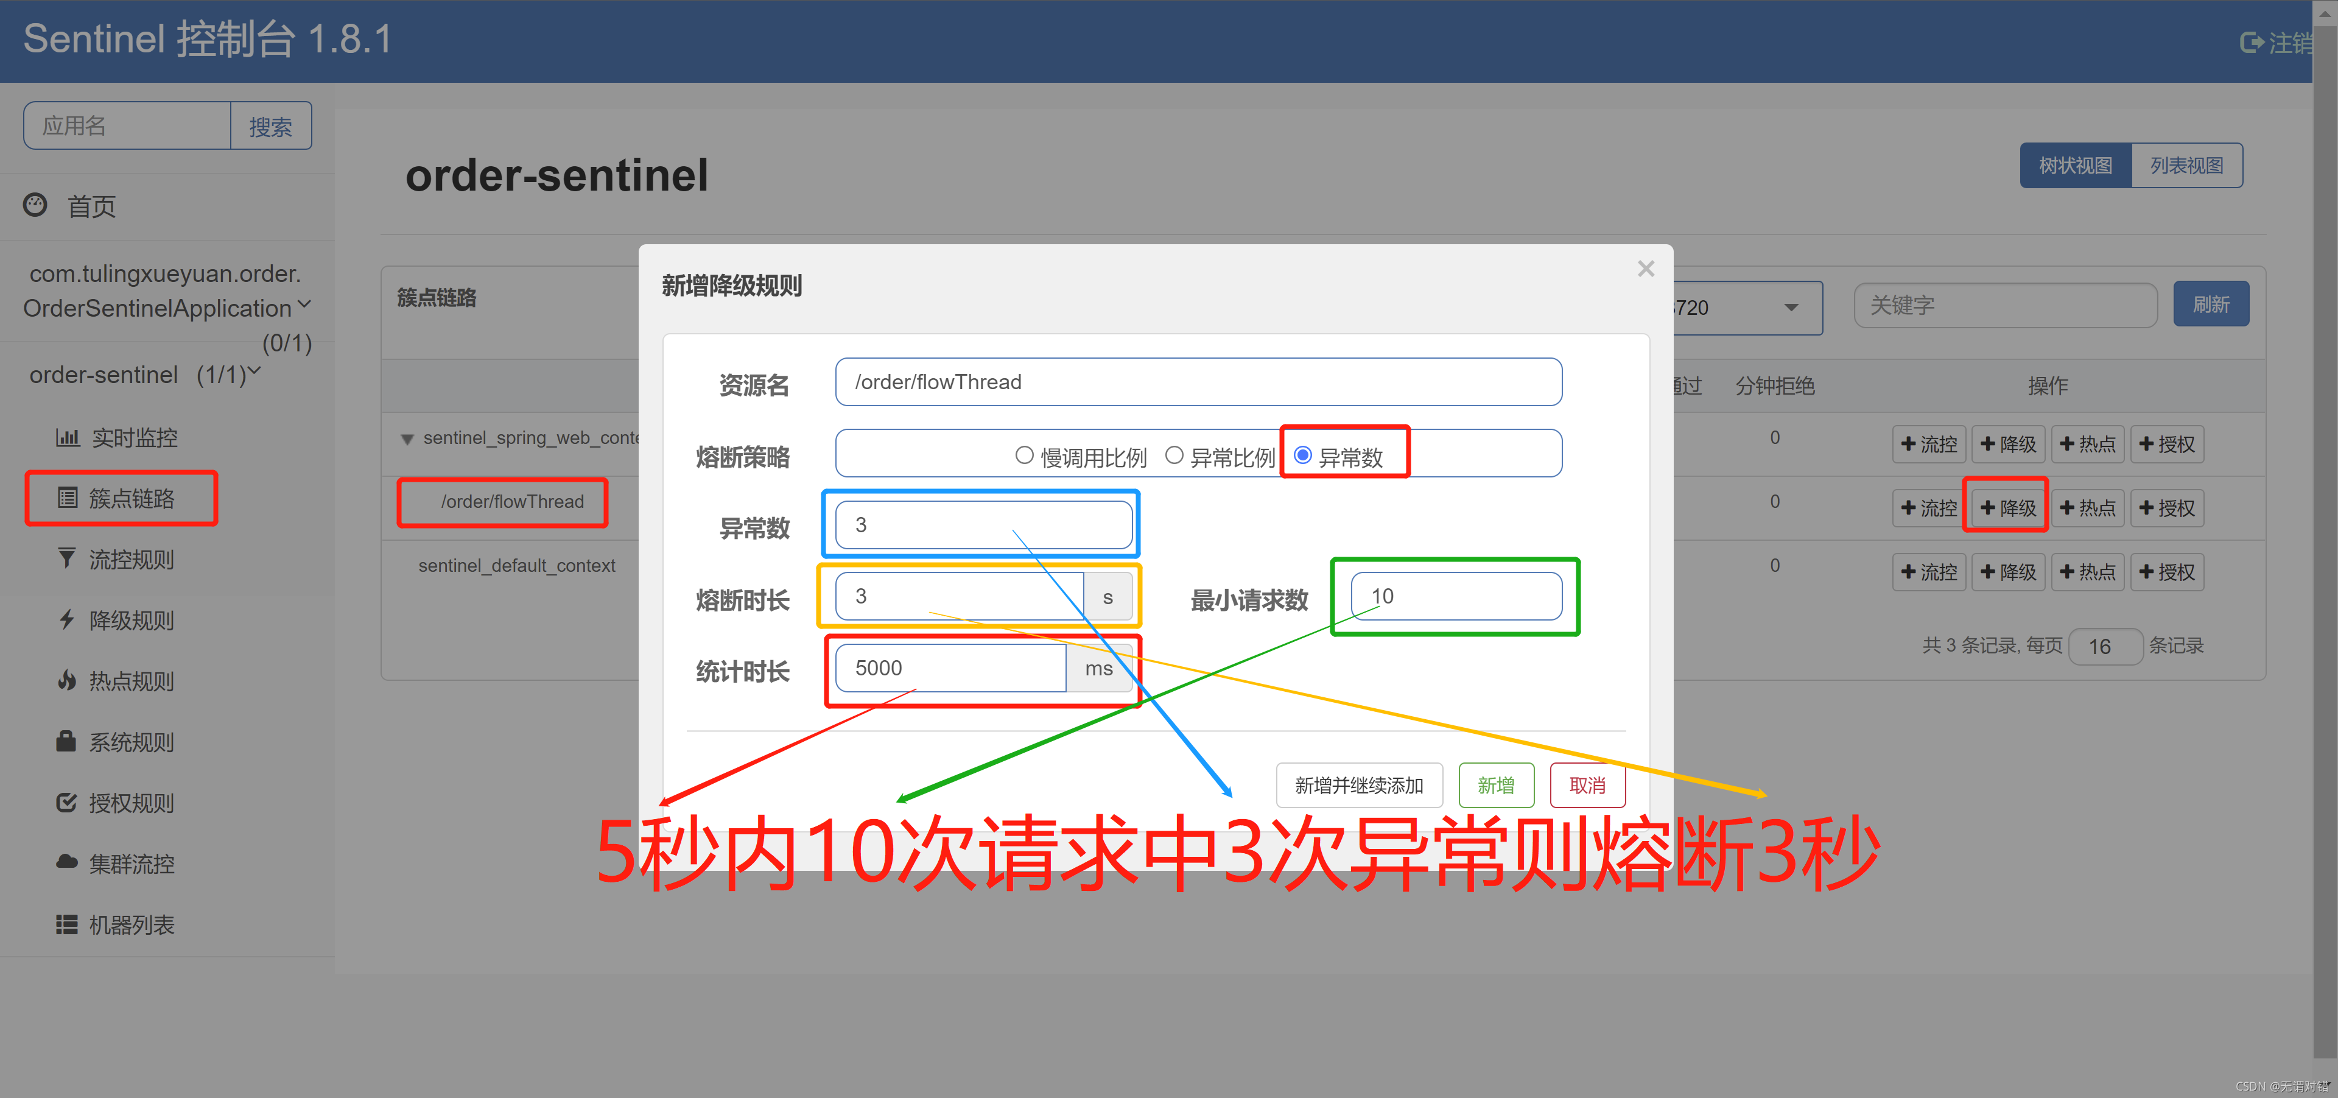Screen dimensions: 2338x1098
Task: Open the machine dropdown ending in 720
Action: [x=1747, y=308]
